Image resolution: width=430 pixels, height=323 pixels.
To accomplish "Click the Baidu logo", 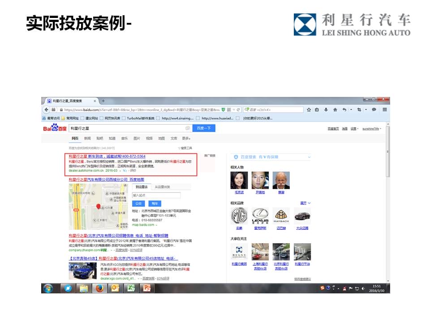I will click(x=55, y=128).
